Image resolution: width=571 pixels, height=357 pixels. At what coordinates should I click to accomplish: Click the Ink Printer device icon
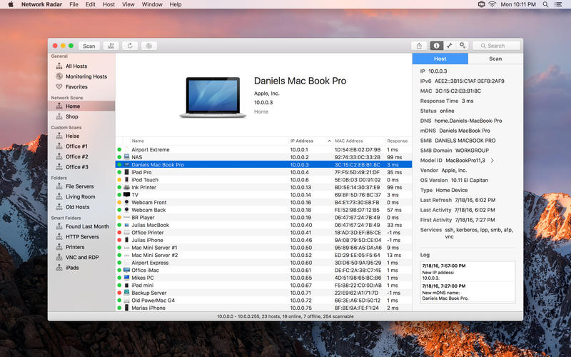126,187
